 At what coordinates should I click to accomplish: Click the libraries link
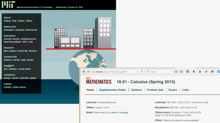(33, 51)
